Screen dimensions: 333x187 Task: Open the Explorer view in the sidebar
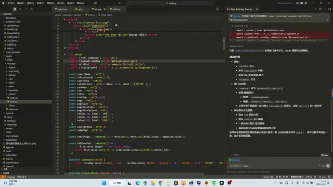pos(15,9)
